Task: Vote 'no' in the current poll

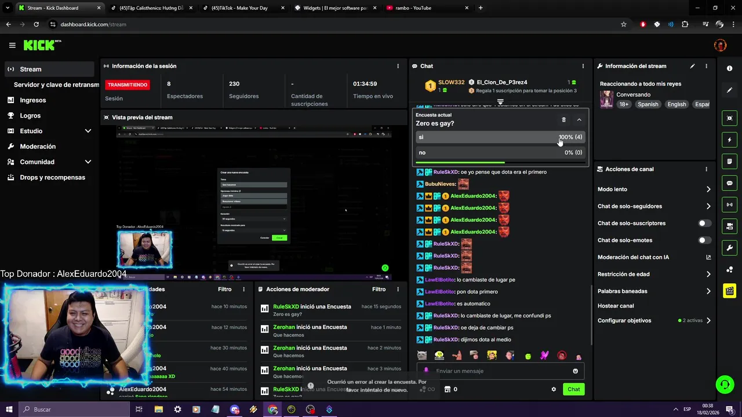Action: [x=500, y=152]
